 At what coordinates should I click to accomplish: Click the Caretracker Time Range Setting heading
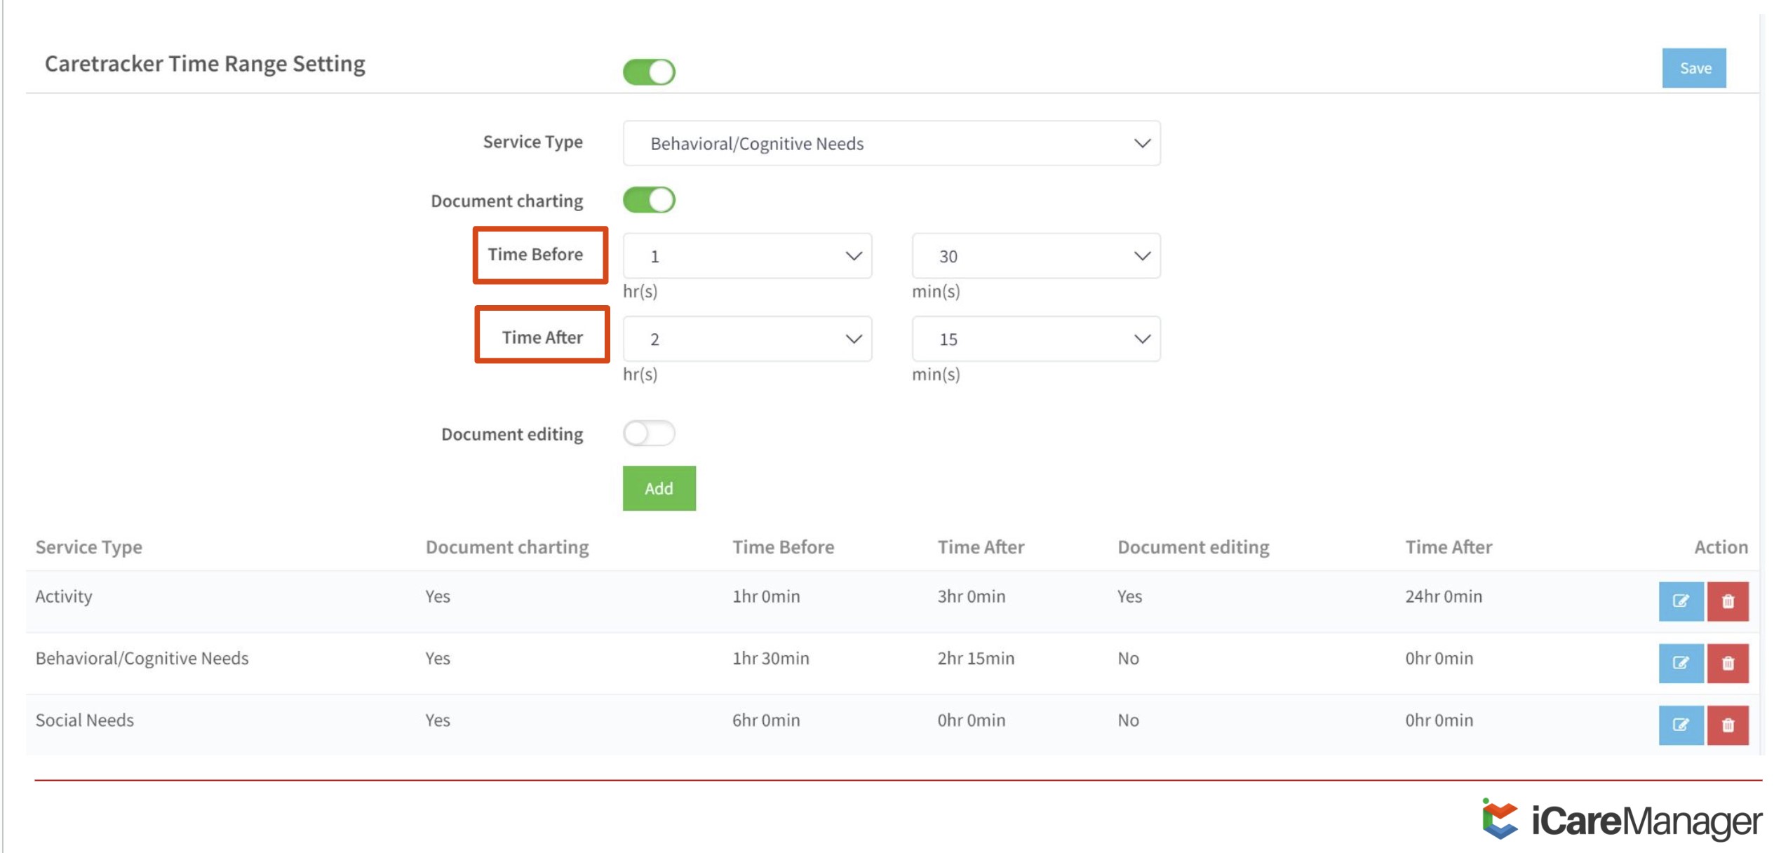tap(205, 64)
